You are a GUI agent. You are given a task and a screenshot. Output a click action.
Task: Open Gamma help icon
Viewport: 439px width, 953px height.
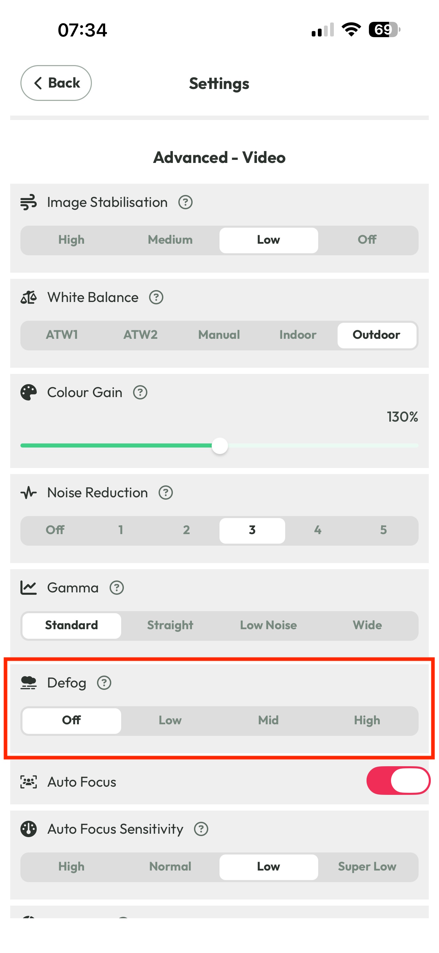(116, 588)
